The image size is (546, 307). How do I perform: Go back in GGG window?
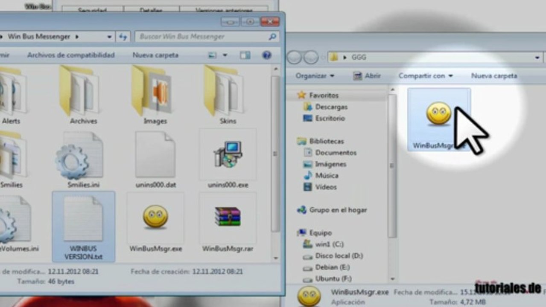[x=294, y=57]
